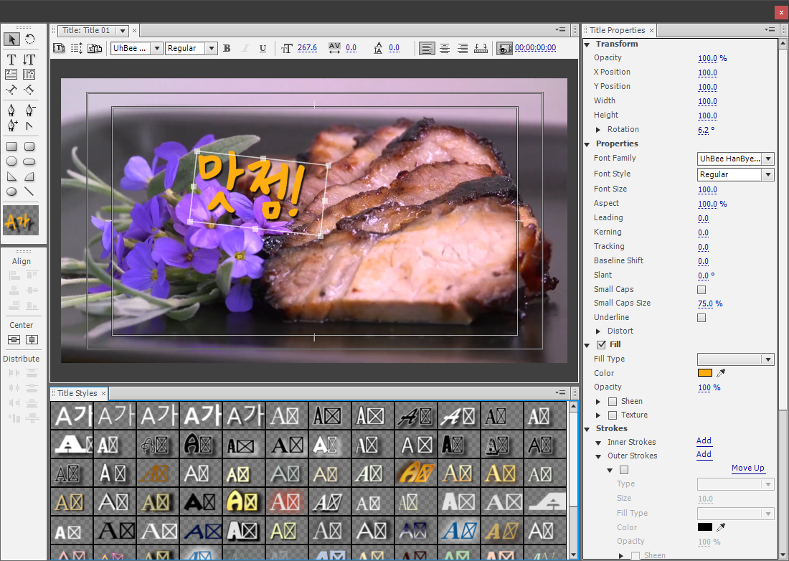This screenshot has height=561, width=789.
Task: Click the Move Up link
Action: [x=747, y=468]
